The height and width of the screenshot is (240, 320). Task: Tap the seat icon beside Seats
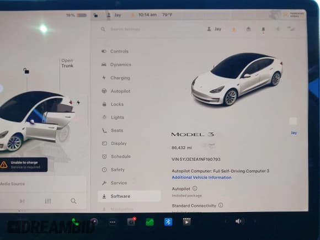(104, 130)
